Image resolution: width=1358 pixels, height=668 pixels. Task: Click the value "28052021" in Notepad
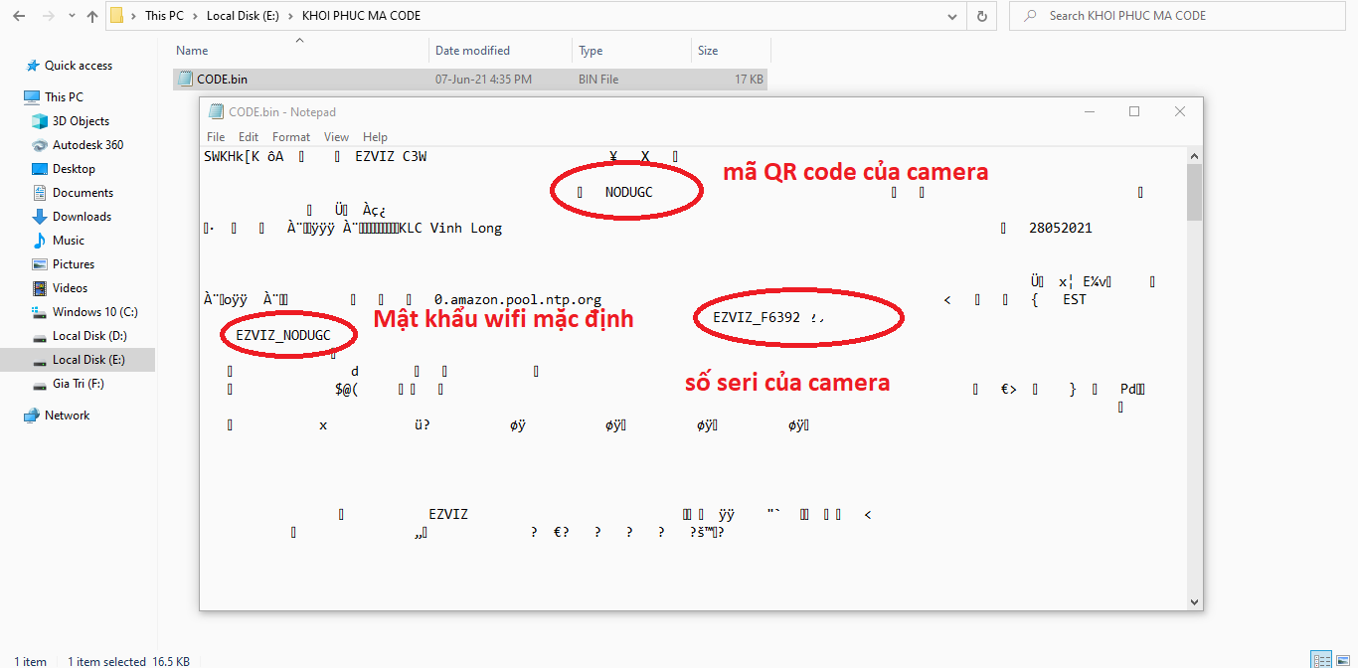pyautogui.click(x=1061, y=228)
